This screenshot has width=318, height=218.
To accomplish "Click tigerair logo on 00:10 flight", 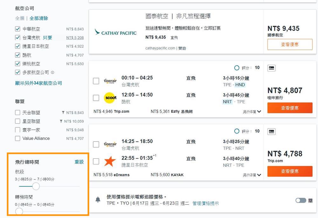I will (x=110, y=81).
